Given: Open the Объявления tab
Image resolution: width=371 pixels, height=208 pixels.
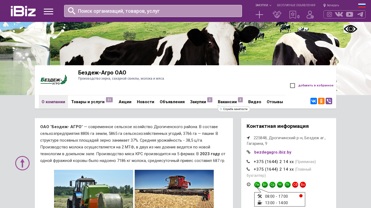Looking at the screenshot, I should (x=172, y=102).
